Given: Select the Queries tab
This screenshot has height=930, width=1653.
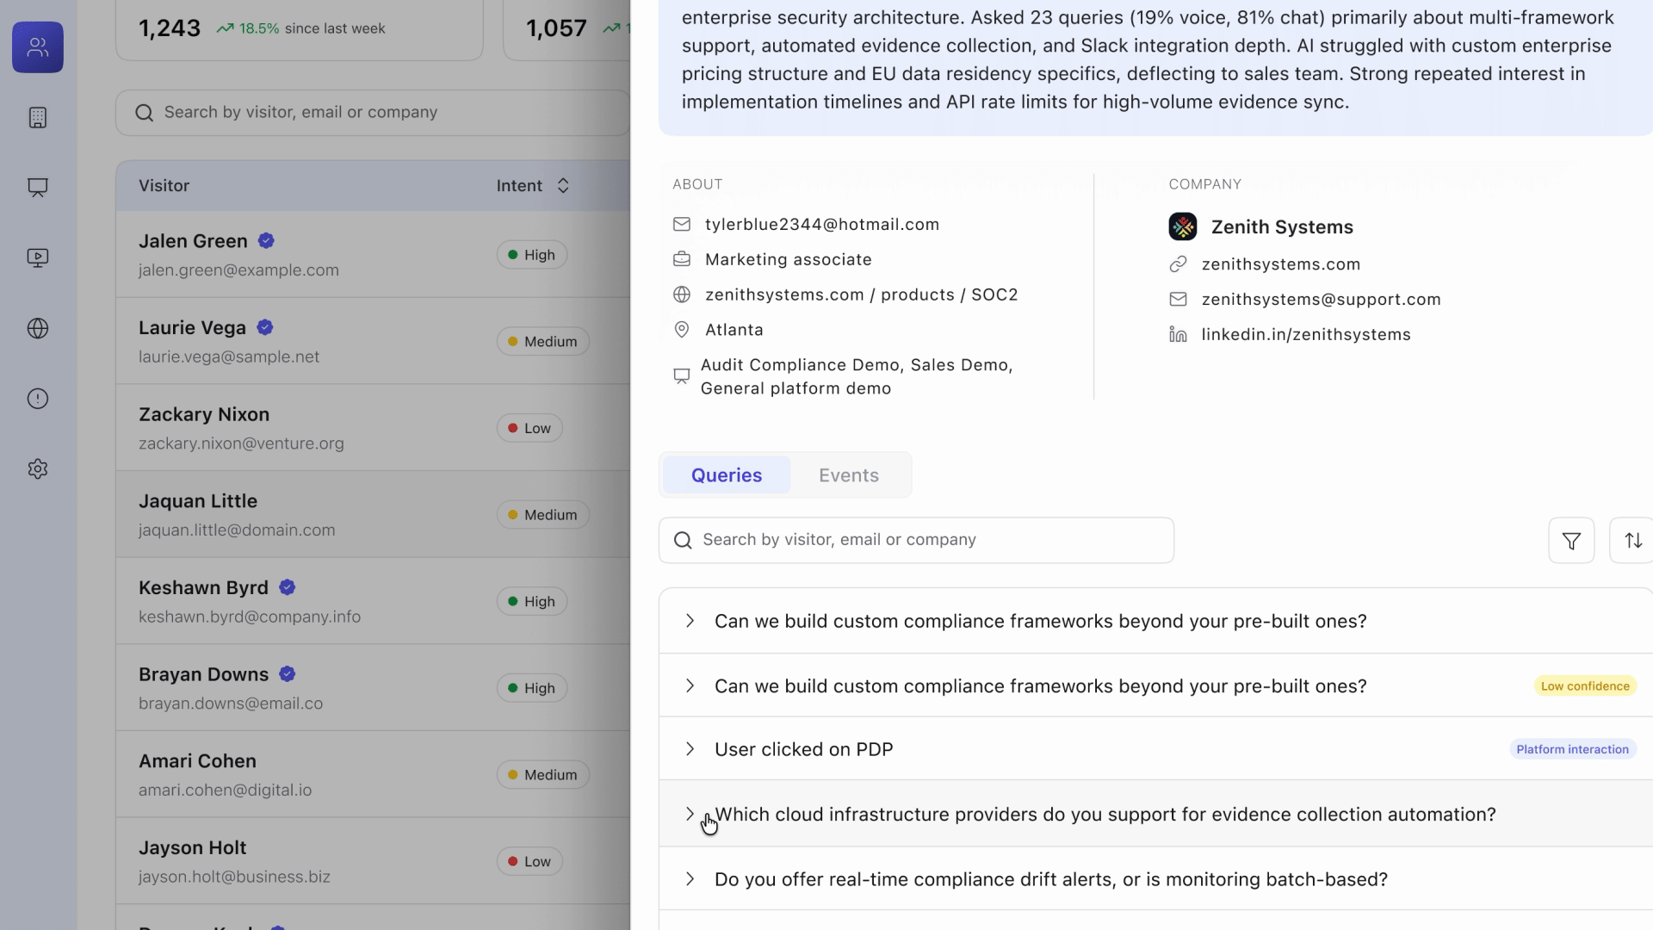Looking at the screenshot, I should [726, 475].
